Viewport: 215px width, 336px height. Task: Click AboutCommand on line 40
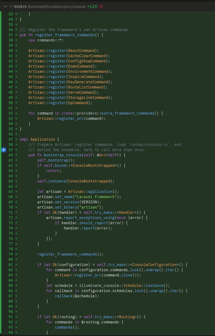pos(81,51)
